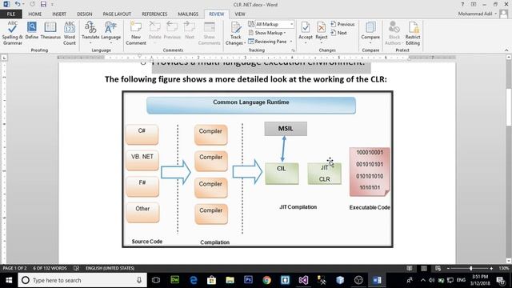The image size is (512, 288).
Task: Go to Next change
Action: pos(338,33)
